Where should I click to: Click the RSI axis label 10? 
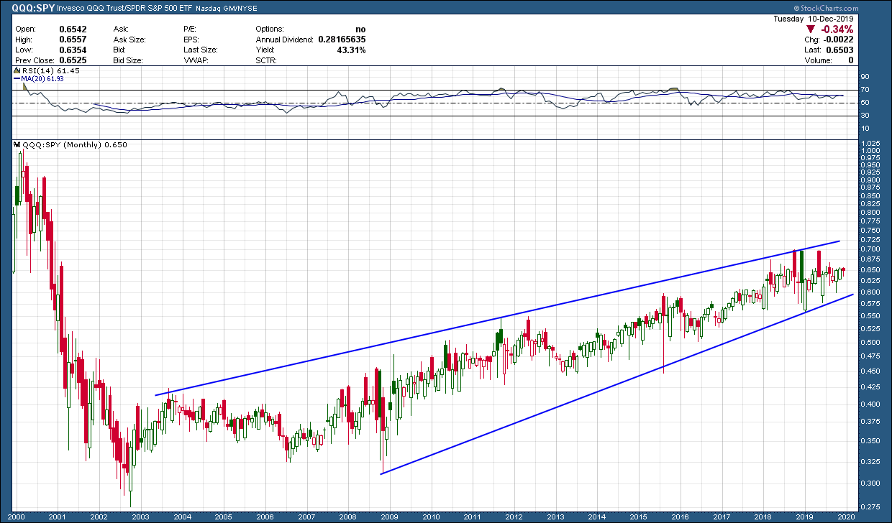coord(865,129)
